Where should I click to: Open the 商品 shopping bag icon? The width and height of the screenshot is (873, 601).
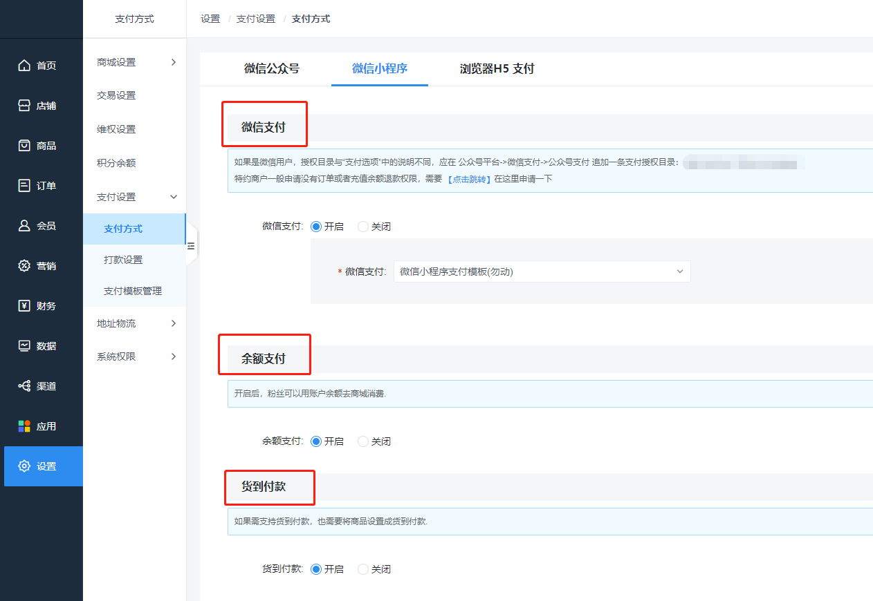24,146
